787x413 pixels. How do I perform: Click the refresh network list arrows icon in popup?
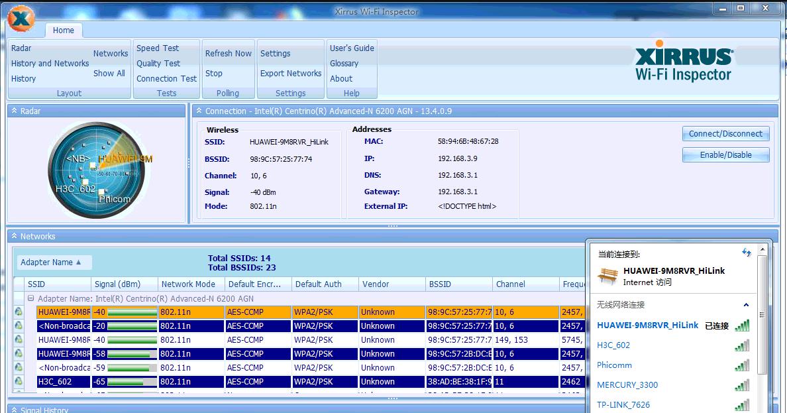click(747, 253)
